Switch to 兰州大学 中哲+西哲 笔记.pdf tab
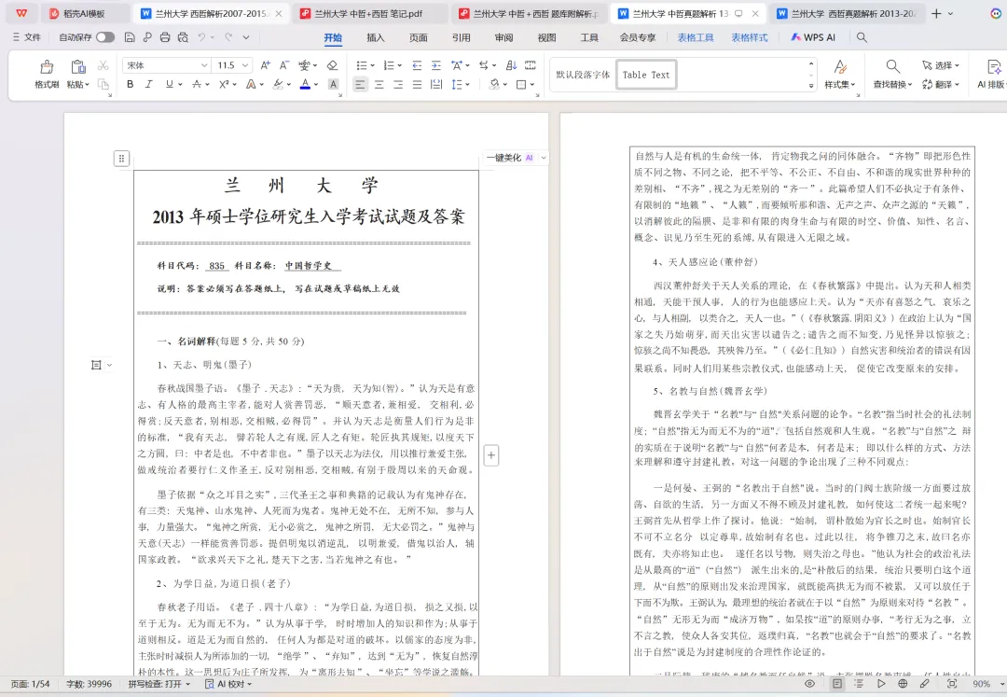1007x697 pixels. point(369,13)
